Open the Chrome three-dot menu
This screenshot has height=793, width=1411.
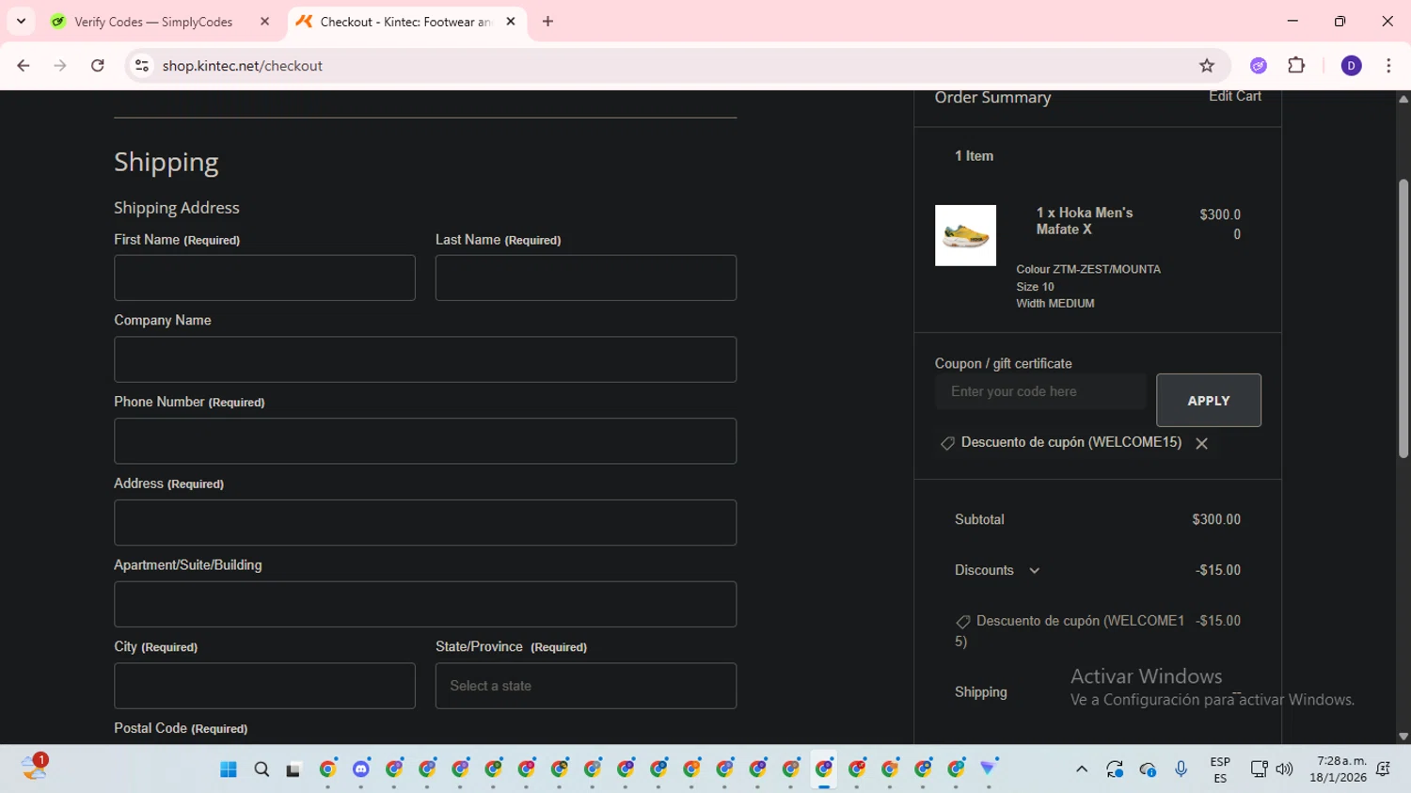coord(1388,66)
